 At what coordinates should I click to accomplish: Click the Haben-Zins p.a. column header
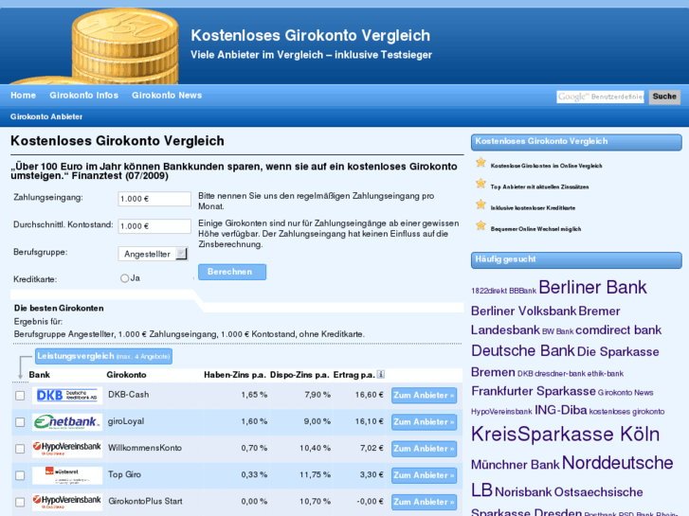pyautogui.click(x=235, y=375)
